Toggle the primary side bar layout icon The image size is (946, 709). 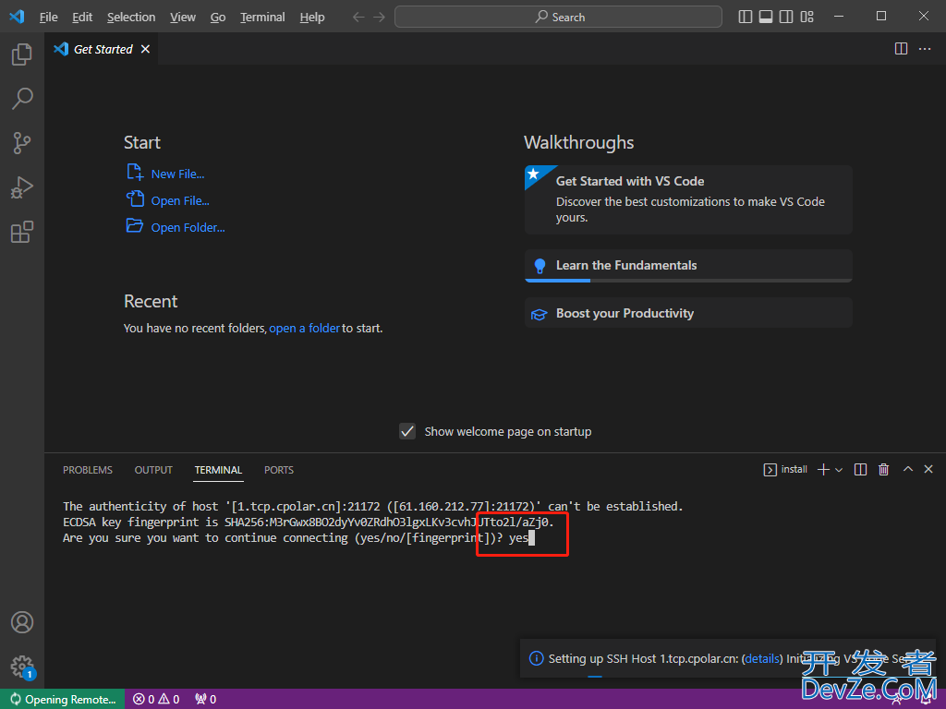pos(746,17)
